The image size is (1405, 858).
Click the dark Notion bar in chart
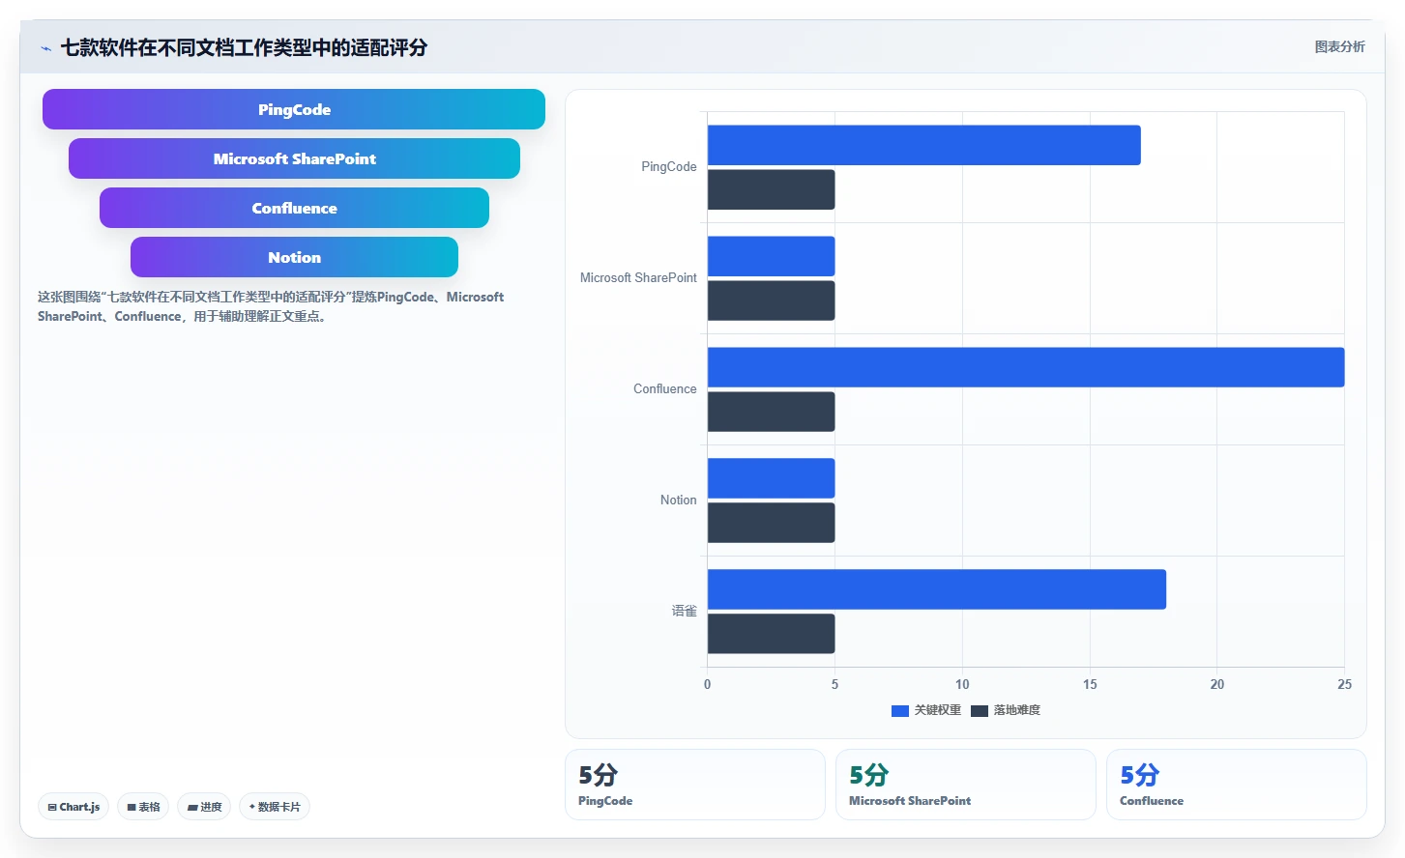pos(771,523)
